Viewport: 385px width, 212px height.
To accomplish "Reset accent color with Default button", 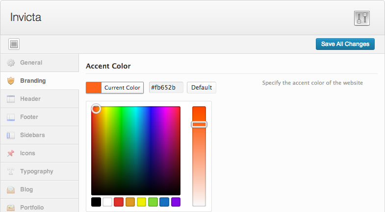I will [x=202, y=88].
